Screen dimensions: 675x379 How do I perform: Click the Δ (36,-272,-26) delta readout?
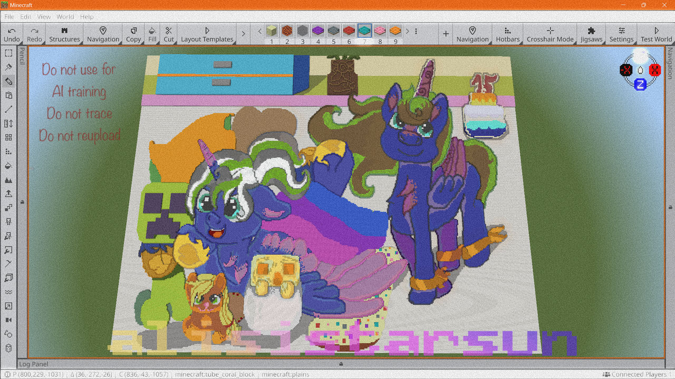[92, 374]
